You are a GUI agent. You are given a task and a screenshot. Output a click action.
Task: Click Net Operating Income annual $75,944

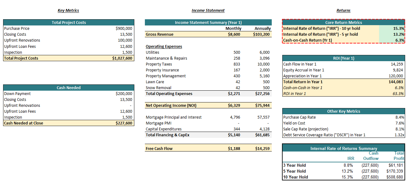262,106
